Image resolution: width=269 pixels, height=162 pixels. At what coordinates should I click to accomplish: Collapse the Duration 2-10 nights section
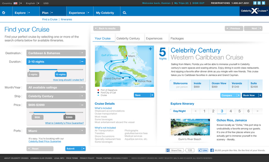click(x=82, y=61)
